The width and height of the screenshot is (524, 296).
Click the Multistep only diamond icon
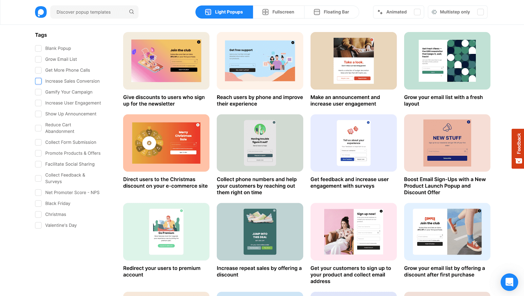[x=434, y=12]
